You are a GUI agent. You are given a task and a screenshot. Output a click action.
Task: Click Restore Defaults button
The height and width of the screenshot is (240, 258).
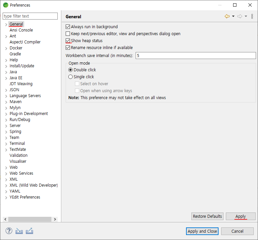207,216
